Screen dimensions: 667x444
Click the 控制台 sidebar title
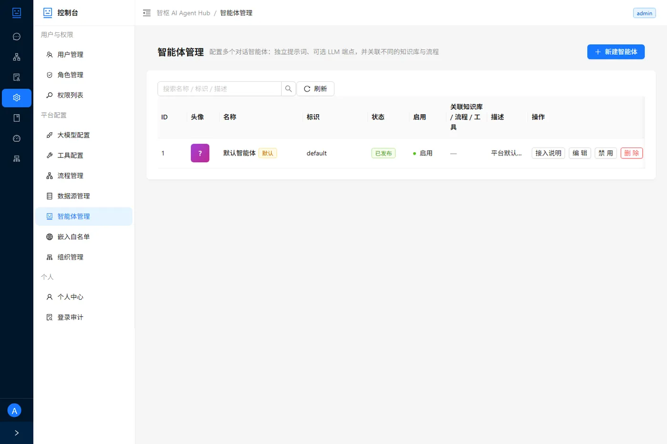[68, 13]
